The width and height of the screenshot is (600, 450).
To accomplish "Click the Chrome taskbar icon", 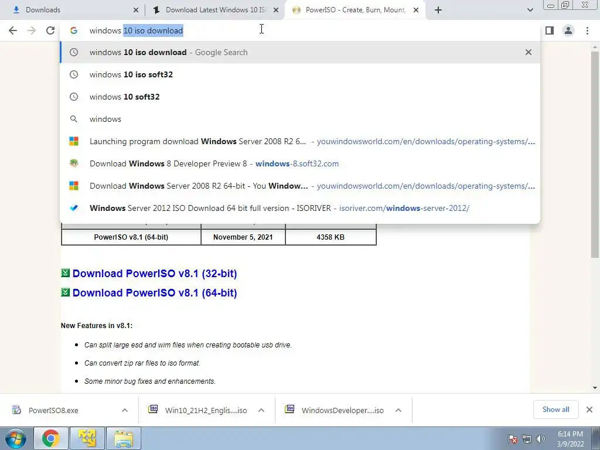I will point(51,438).
